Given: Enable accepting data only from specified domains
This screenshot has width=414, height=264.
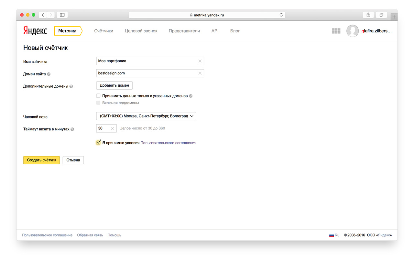Looking at the screenshot, I should click(x=98, y=96).
